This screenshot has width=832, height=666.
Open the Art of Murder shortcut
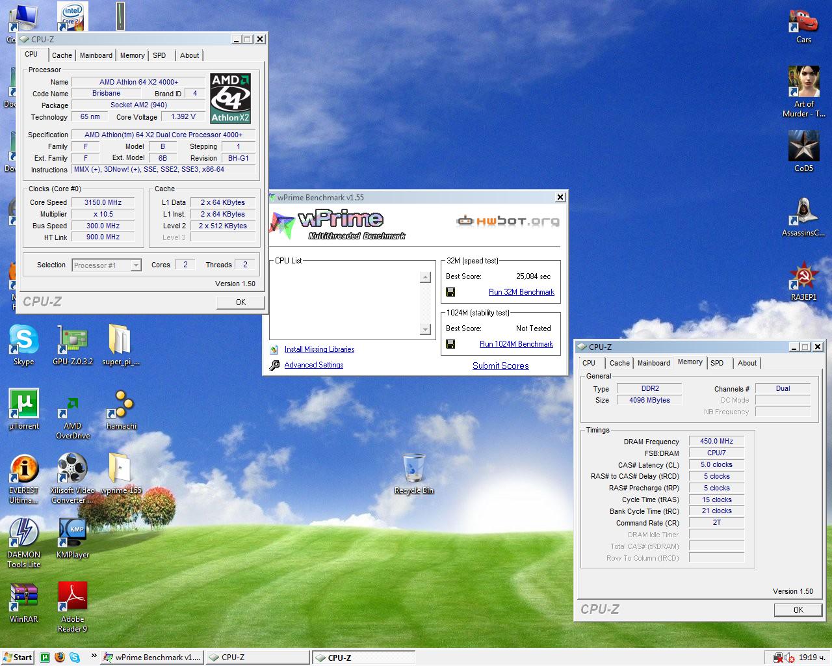click(803, 91)
